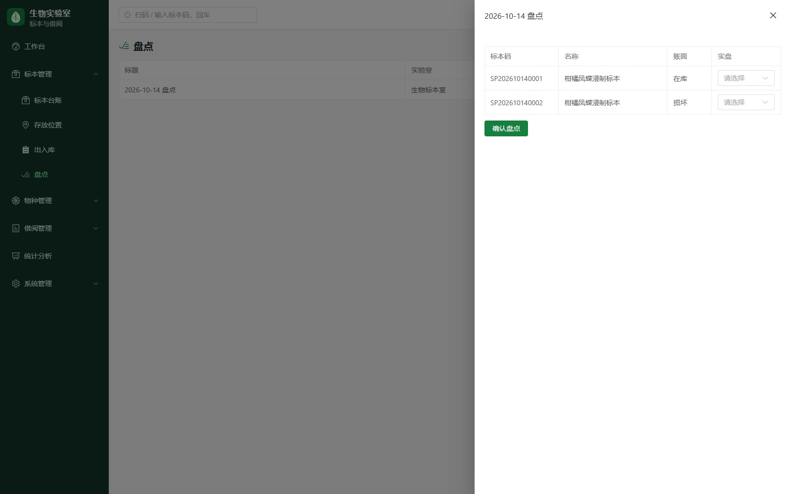Click the checklist icon beside the 盘点 page title
Screen dimensions: 791x494
[124, 46]
